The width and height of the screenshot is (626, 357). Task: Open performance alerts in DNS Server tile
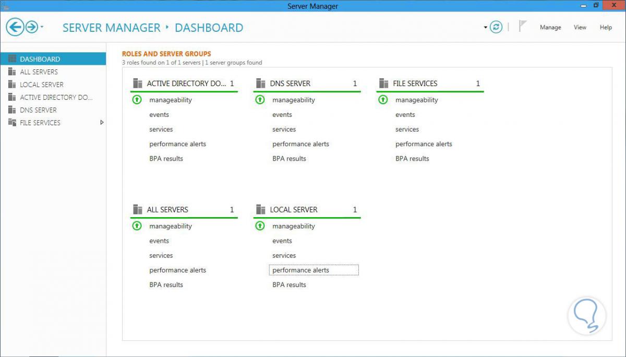(300, 144)
